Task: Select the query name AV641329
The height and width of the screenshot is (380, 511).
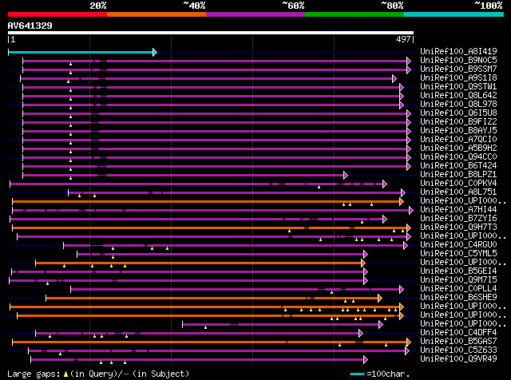Action: [30, 26]
